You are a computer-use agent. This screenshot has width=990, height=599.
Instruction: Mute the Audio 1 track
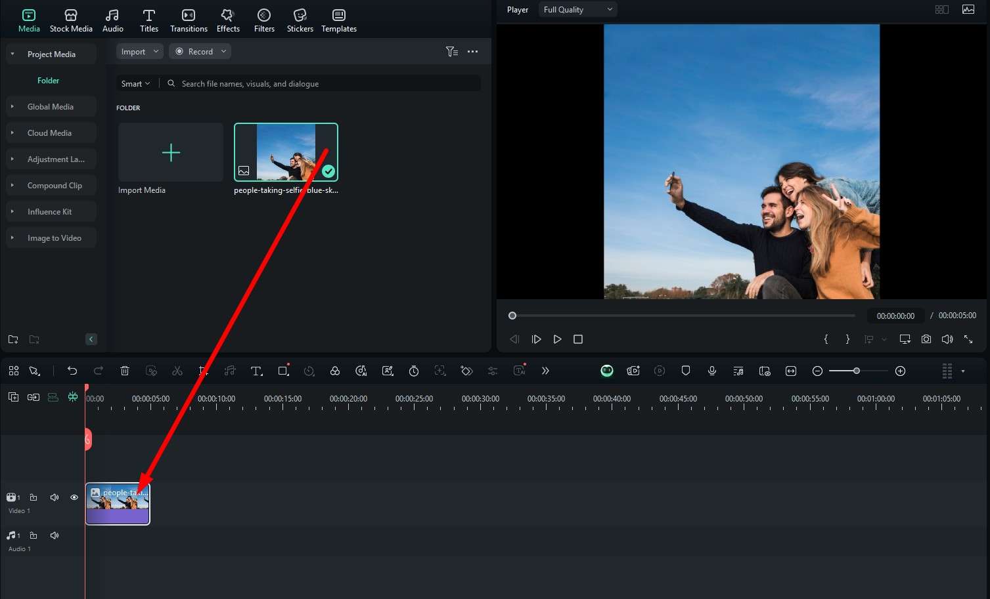pyautogui.click(x=55, y=535)
